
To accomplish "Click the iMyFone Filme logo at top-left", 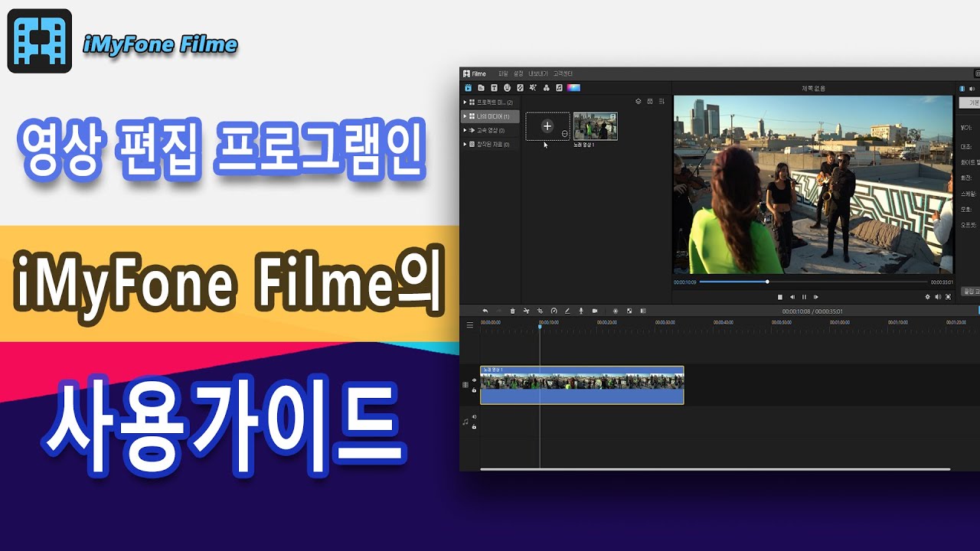I will click(x=40, y=41).
